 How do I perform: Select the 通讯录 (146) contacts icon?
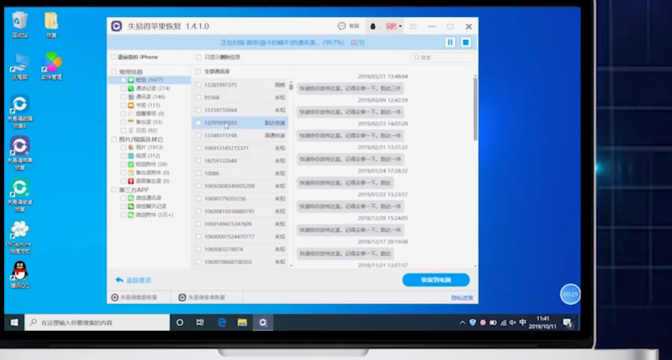click(131, 97)
